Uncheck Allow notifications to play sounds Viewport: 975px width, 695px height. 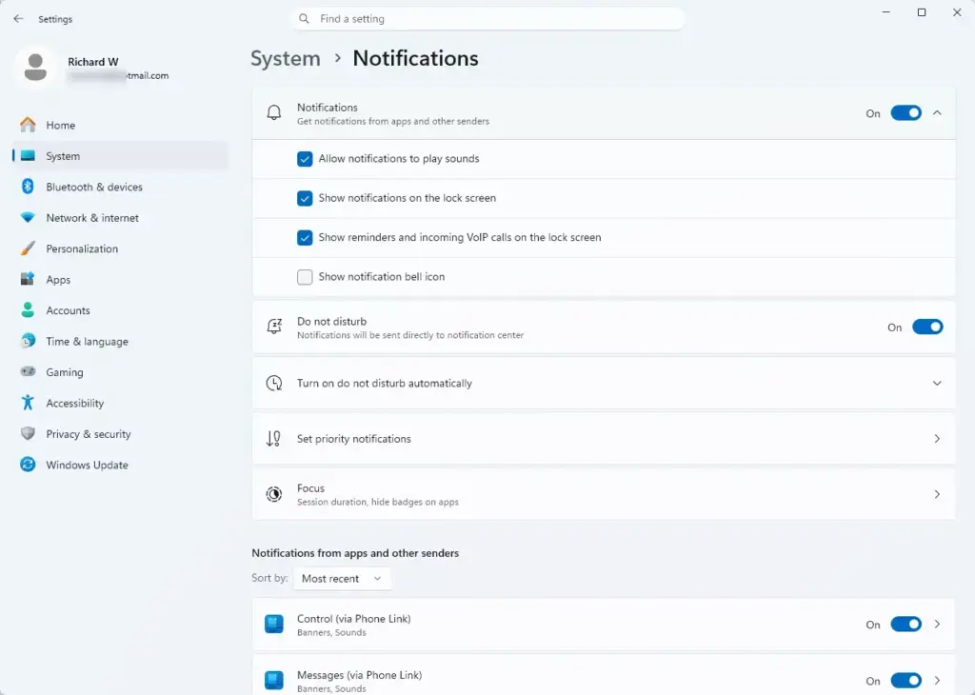tap(305, 159)
